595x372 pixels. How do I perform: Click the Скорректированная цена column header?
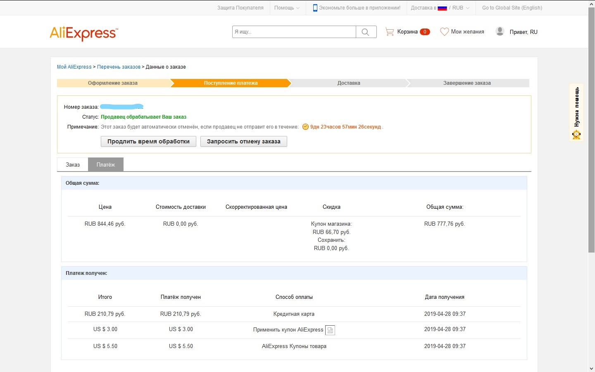(256, 207)
